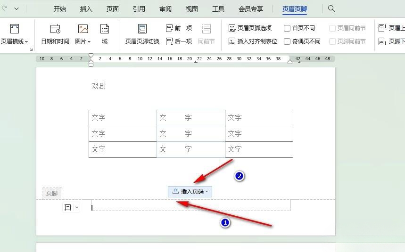This screenshot has width=405, height=252.
Task: Enable the 奇偶页不同 checkbox
Action: [287, 41]
